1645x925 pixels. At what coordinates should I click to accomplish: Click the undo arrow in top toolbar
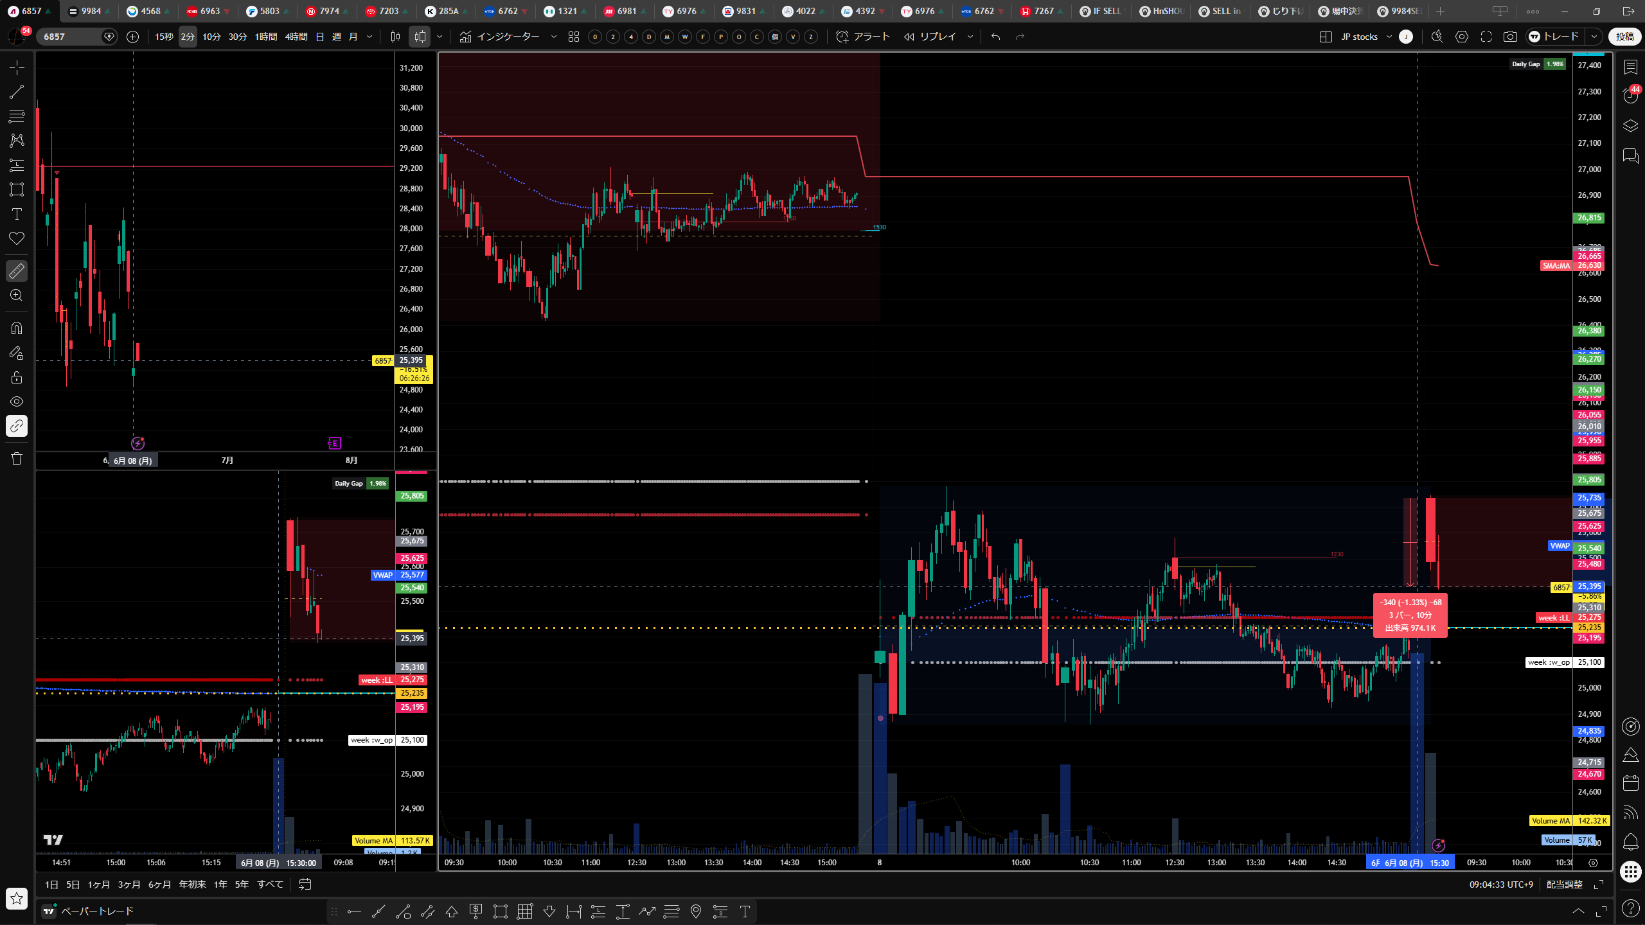click(x=996, y=37)
